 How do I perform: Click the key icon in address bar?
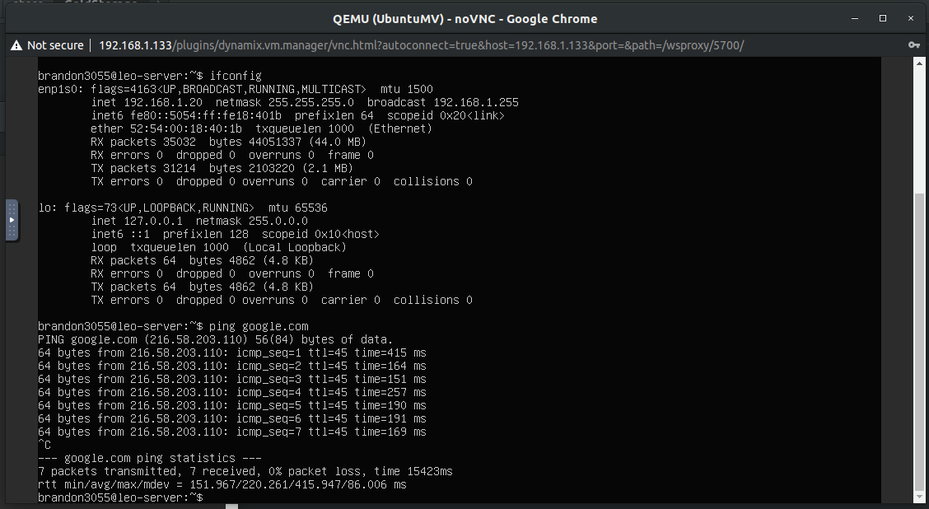[x=913, y=45]
